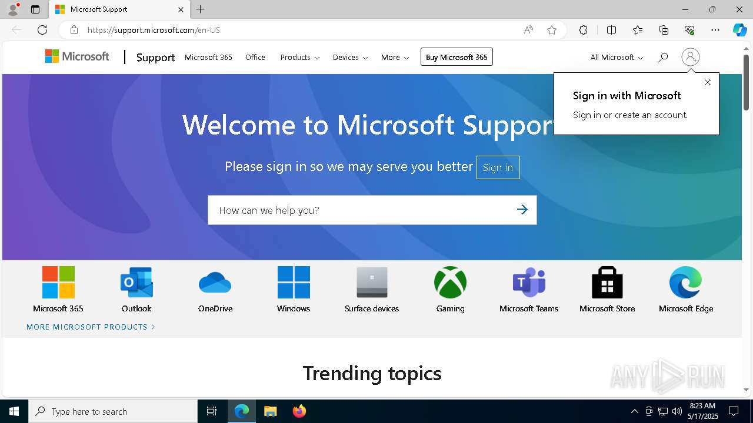This screenshot has width=753, height=423.
Task: Dismiss the Sign in with Microsoft popup
Action: (708, 82)
